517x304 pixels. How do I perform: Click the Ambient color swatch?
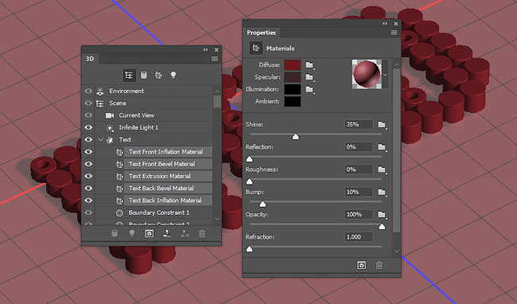pyautogui.click(x=293, y=102)
